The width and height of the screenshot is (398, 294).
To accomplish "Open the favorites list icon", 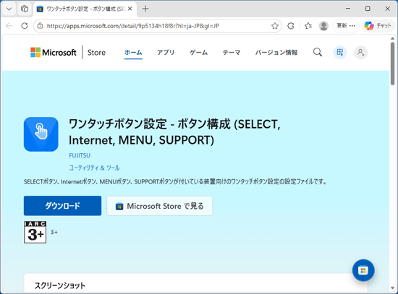I will tap(308, 26).
